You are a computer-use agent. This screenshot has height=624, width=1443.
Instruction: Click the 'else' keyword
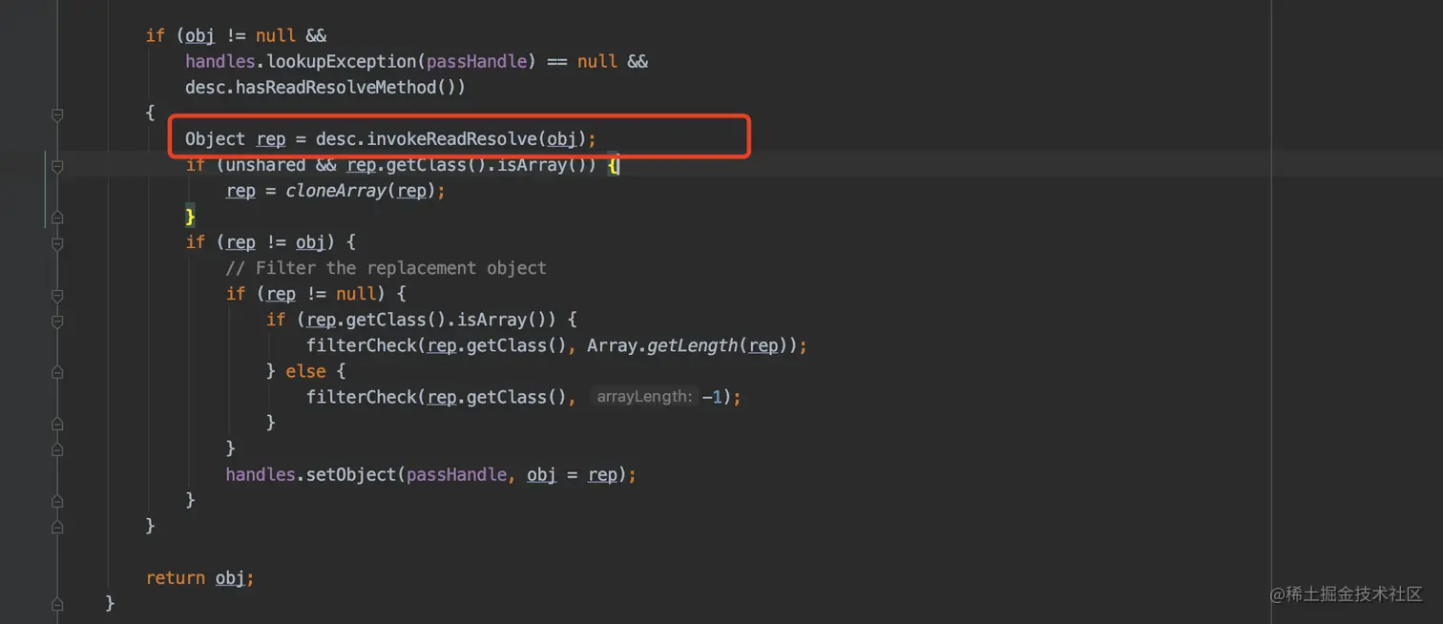point(305,371)
